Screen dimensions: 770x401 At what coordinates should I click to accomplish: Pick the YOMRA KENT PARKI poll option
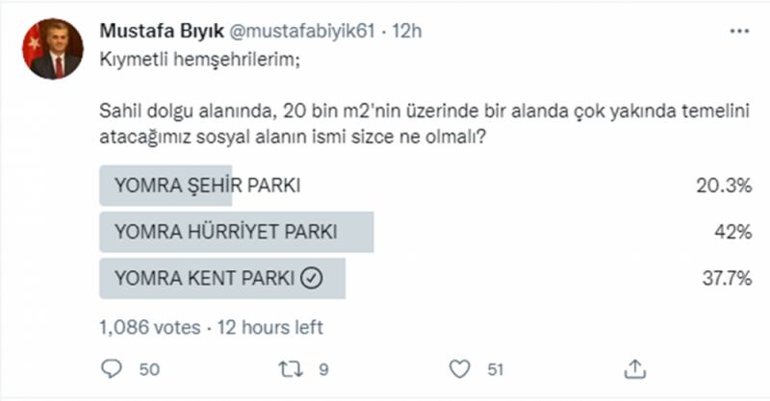(207, 279)
